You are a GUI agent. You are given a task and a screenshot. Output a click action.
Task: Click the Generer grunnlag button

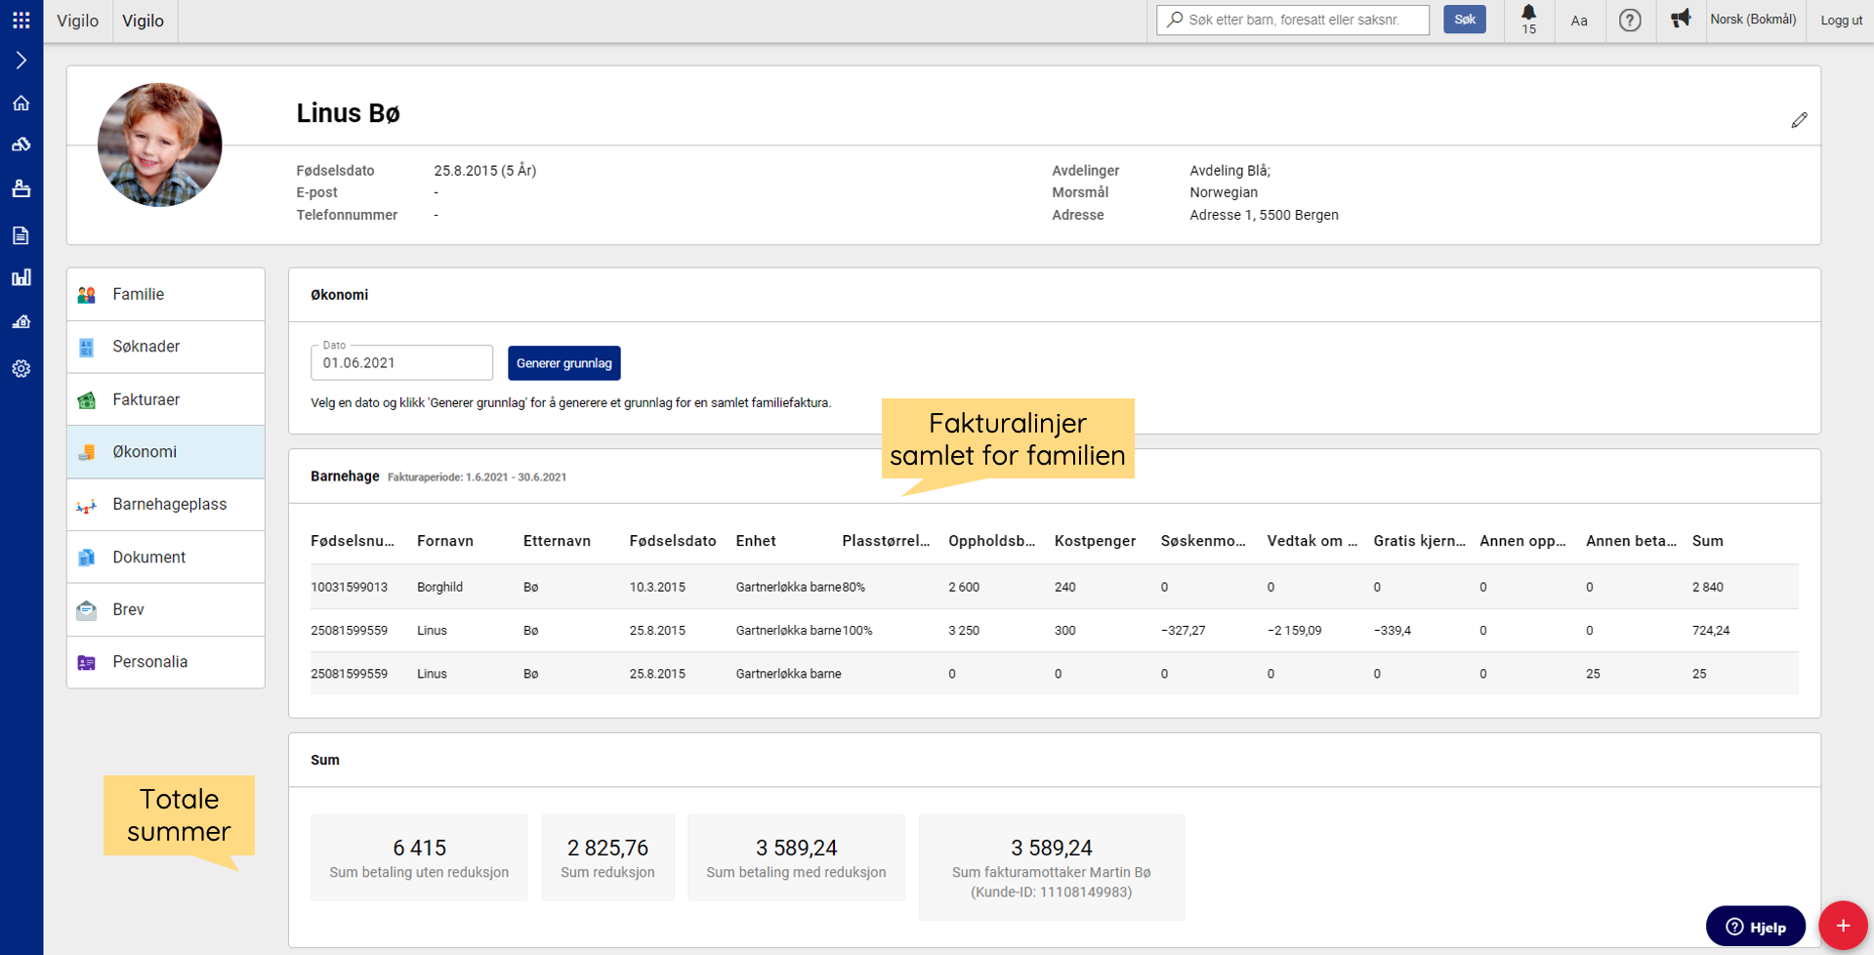(x=563, y=363)
